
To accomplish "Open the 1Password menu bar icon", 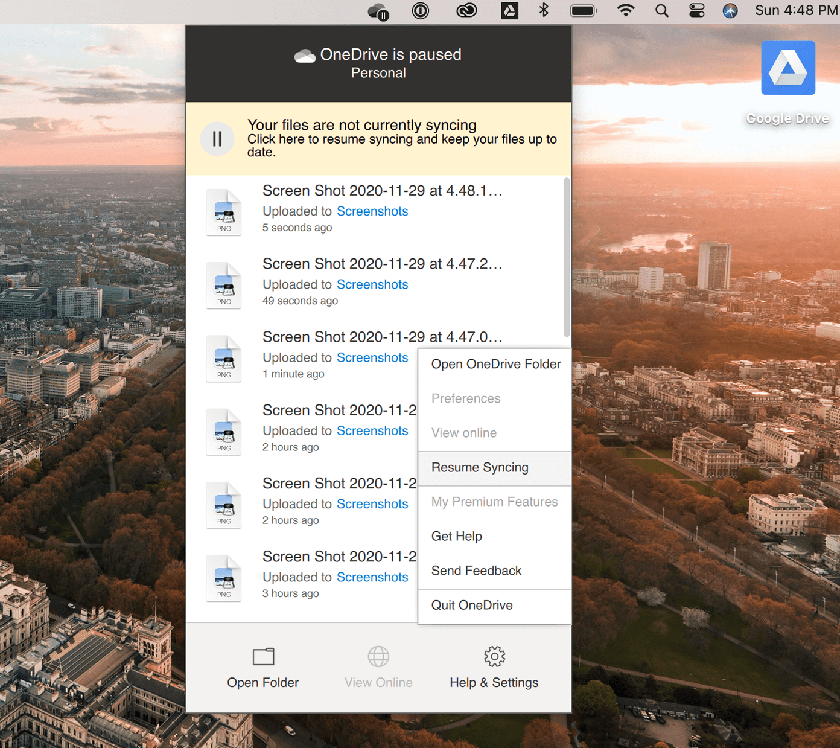I will coord(420,11).
